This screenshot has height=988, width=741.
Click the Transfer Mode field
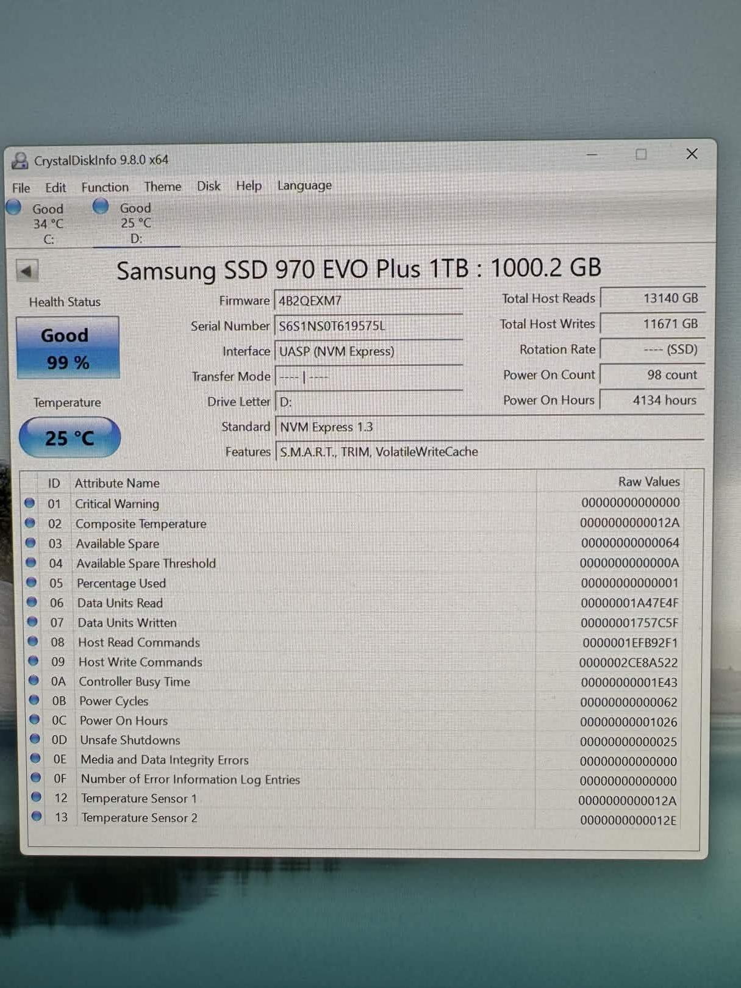[368, 377]
